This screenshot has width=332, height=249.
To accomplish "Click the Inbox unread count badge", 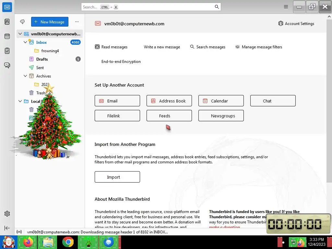I will [x=75, y=42].
